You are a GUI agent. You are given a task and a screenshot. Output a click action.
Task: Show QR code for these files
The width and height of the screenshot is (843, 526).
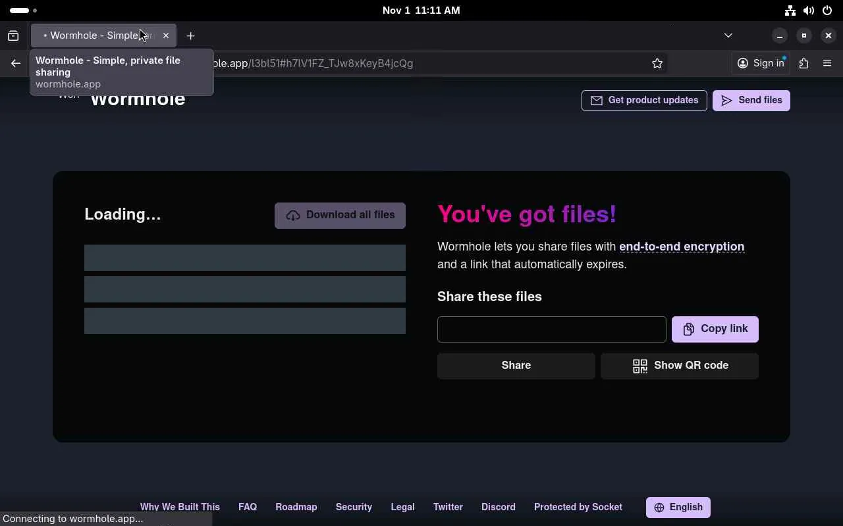point(680,366)
